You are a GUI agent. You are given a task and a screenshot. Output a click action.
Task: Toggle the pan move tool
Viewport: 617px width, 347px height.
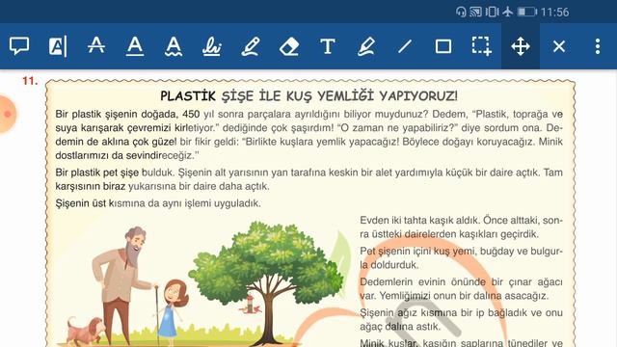pyautogui.click(x=521, y=46)
